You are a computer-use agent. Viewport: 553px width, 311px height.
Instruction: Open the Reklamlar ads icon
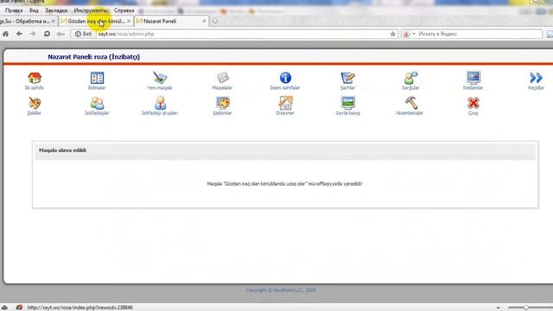(473, 77)
